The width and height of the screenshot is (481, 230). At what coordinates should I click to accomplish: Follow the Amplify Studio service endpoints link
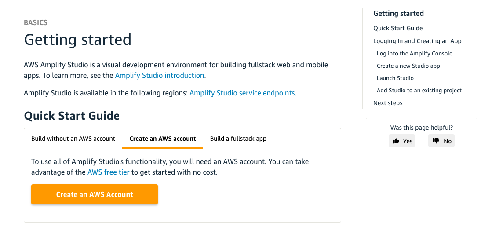pyautogui.click(x=242, y=93)
